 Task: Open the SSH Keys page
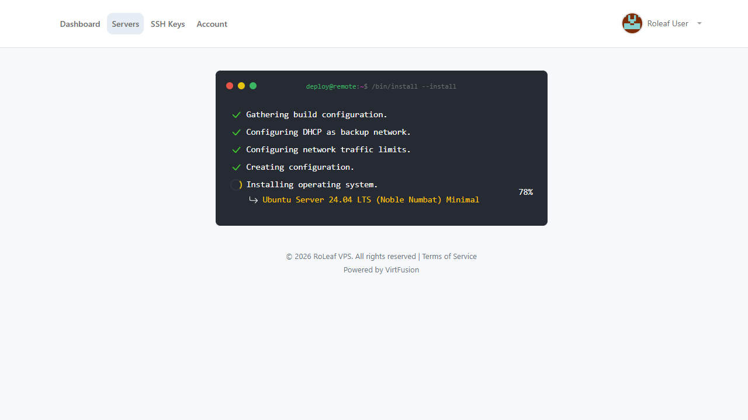[168, 24]
